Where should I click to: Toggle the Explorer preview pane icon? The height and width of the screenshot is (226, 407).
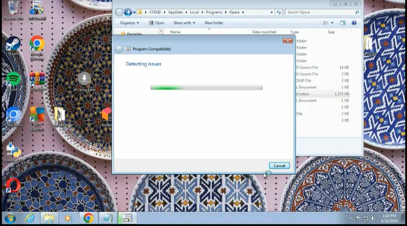click(343, 23)
